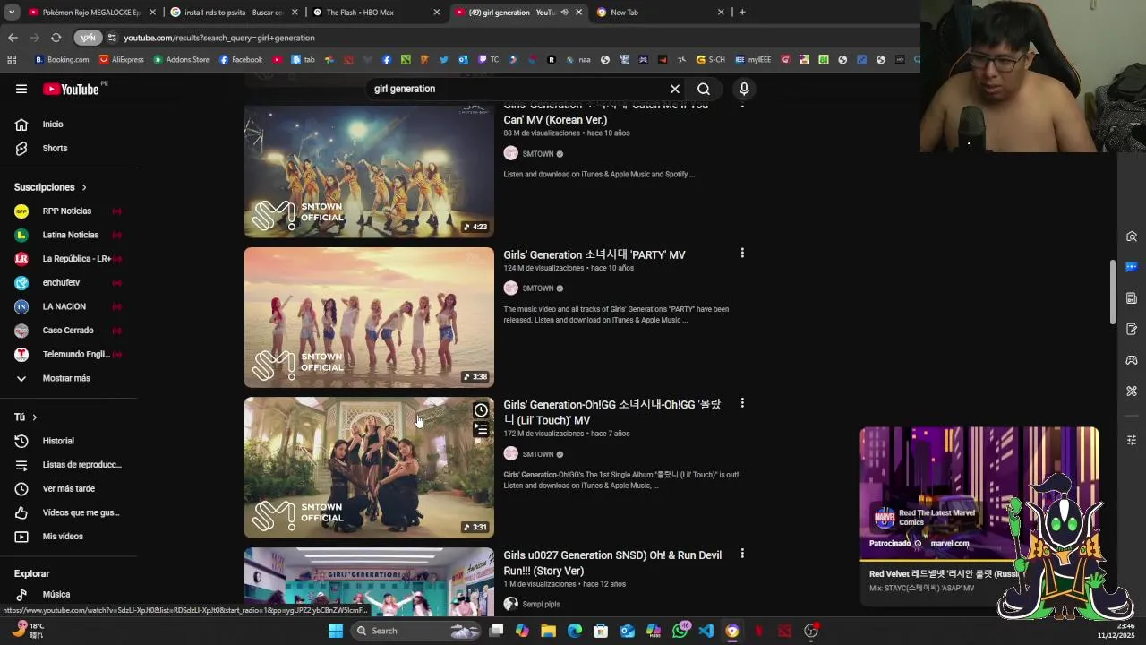Open the tab search dropdown arrow
Viewport: 1146px width, 645px height.
pyautogui.click(x=13, y=13)
